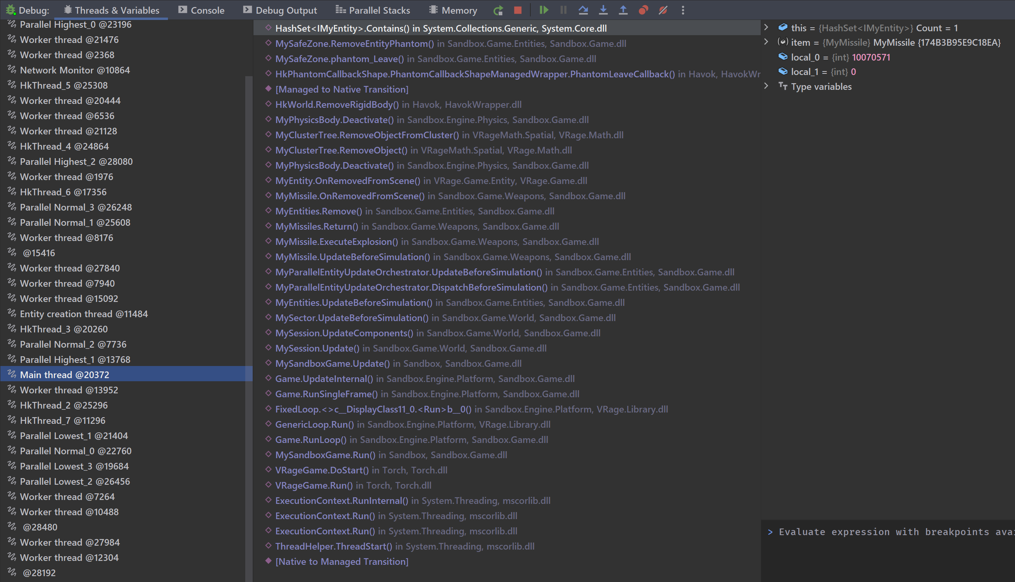
Task: Click the Rerun debug session icon
Action: (498, 11)
